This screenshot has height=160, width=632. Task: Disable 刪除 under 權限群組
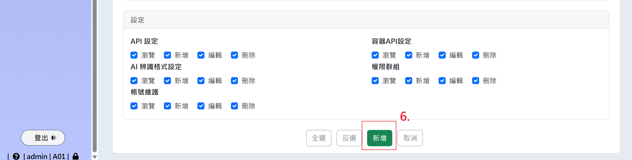[476, 81]
